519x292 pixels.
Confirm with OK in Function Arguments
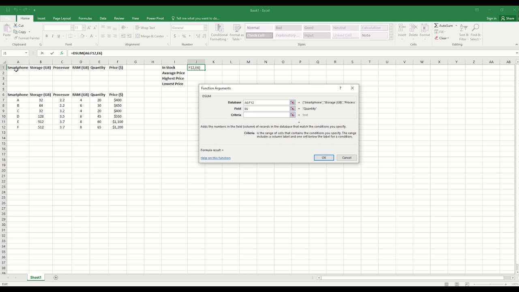324,158
